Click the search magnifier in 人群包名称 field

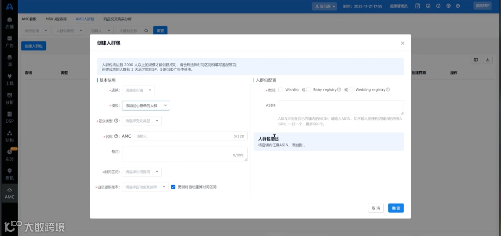tap(146, 31)
